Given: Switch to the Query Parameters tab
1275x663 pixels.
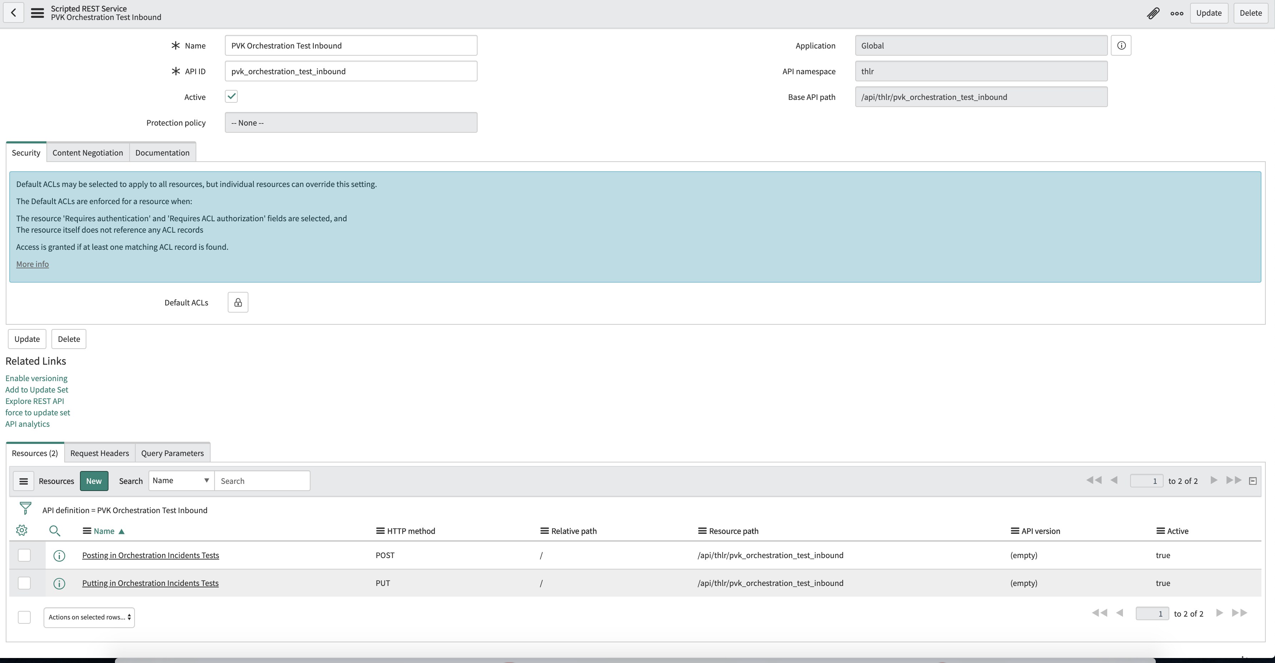Looking at the screenshot, I should 172,453.
